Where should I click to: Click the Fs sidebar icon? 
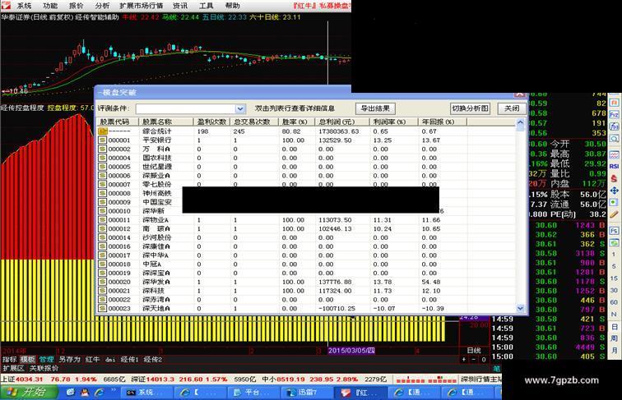[x=614, y=231]
